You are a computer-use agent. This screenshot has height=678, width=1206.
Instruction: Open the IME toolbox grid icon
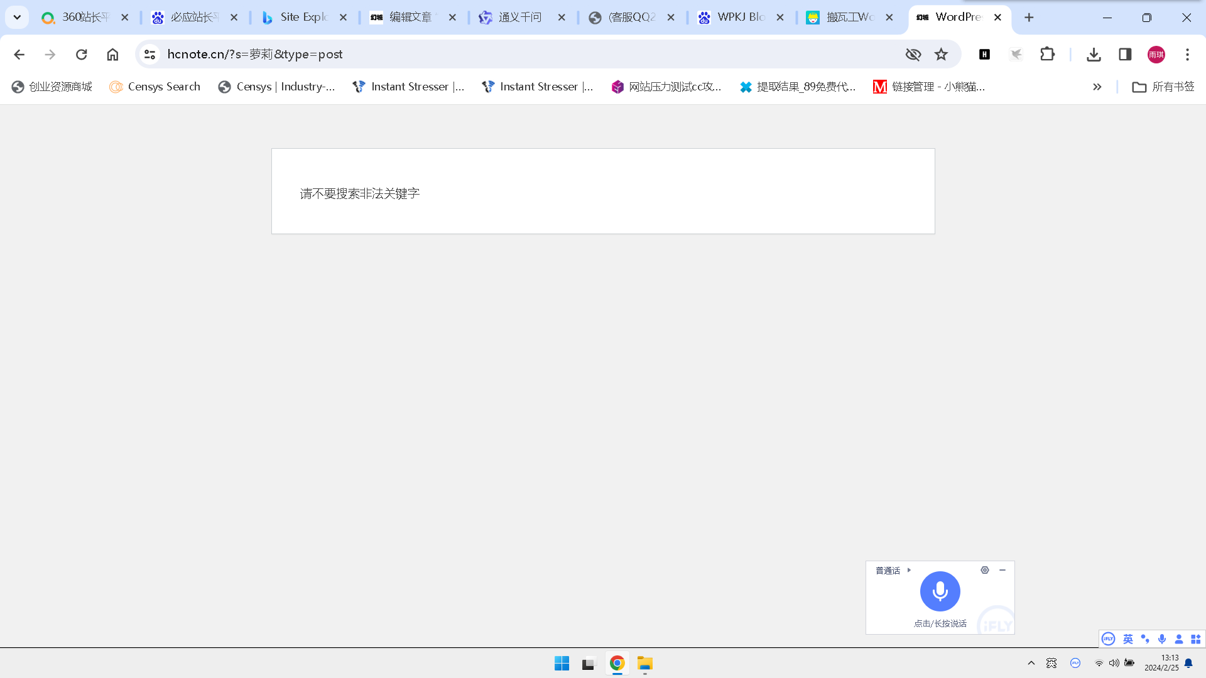click(1196, 639)
